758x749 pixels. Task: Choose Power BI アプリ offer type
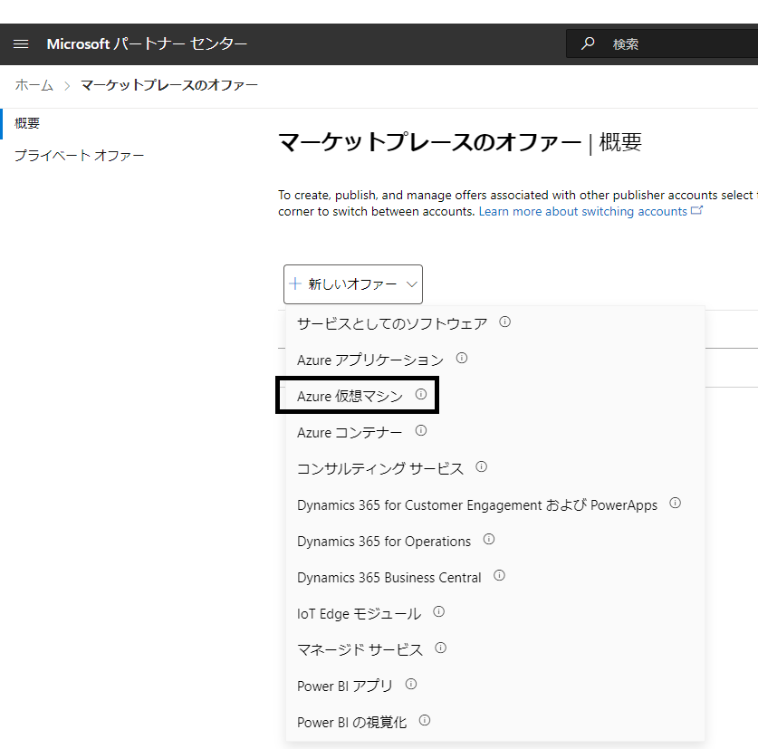pyautogui.click(x=345, y=687)
